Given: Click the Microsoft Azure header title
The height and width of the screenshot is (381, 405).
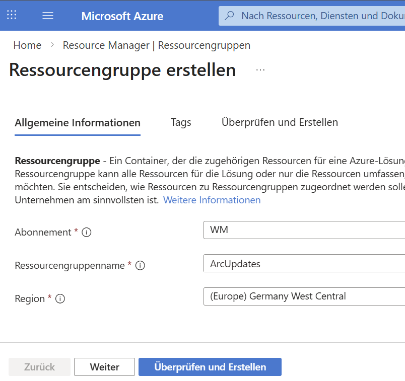Looking at the screenshot, I should 122,16.
